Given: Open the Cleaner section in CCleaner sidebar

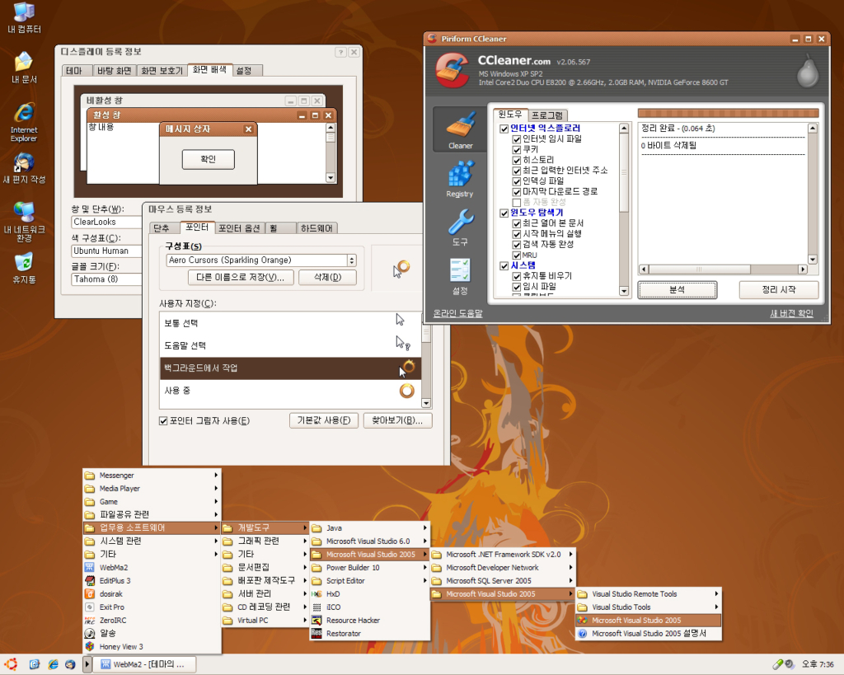Looking at the screenshot, I should point(460,129).
